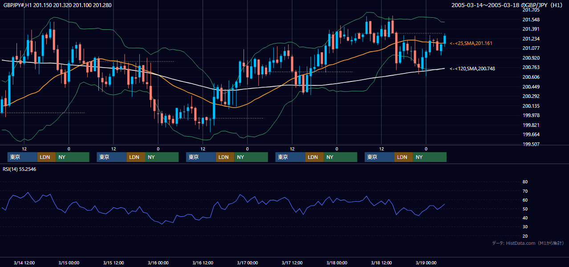Click RSI scale value 30
This screenshot has height=267, width=569.
tap(525, 227)
